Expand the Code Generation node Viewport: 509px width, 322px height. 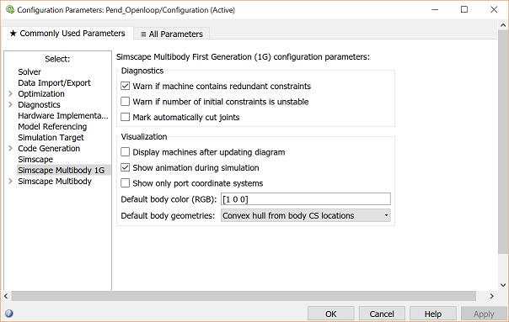pyautogui.click(x=10, y=148)
